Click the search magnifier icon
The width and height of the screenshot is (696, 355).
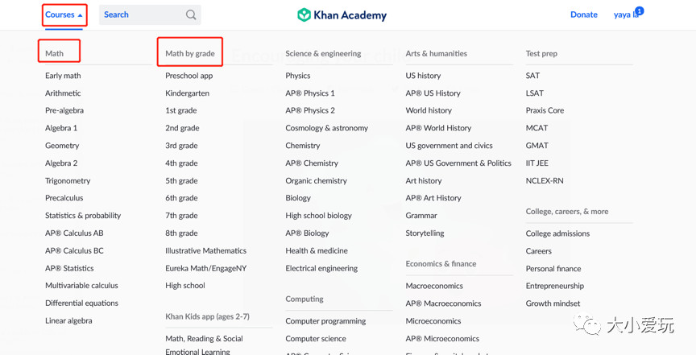pyautogui.click(x=191, y=14)
